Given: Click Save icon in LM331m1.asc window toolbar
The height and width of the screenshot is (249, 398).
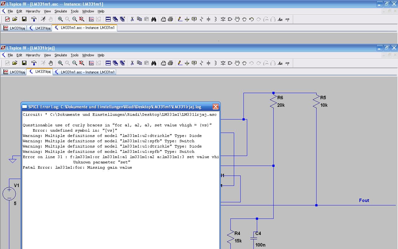Looking at the screenshot, I should [24, 19].
